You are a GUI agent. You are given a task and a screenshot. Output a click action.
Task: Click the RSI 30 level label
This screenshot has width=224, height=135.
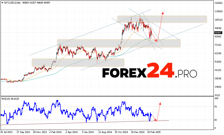(x=216, y=120)
